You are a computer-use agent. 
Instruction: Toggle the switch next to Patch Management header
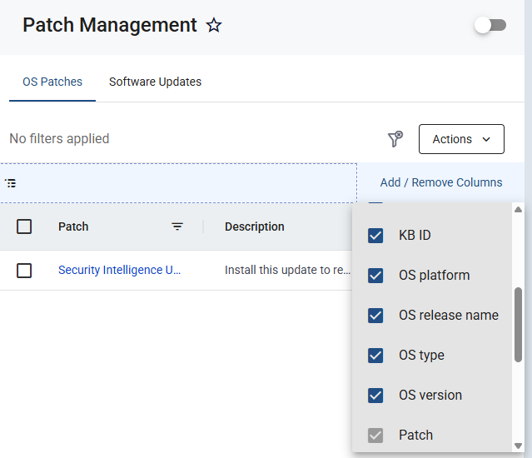coord(490,25)
